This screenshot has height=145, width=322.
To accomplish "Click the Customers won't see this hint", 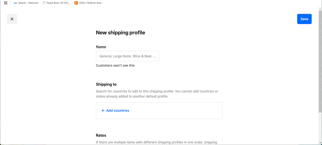I will pyautogui.click(x=115, y=65).
